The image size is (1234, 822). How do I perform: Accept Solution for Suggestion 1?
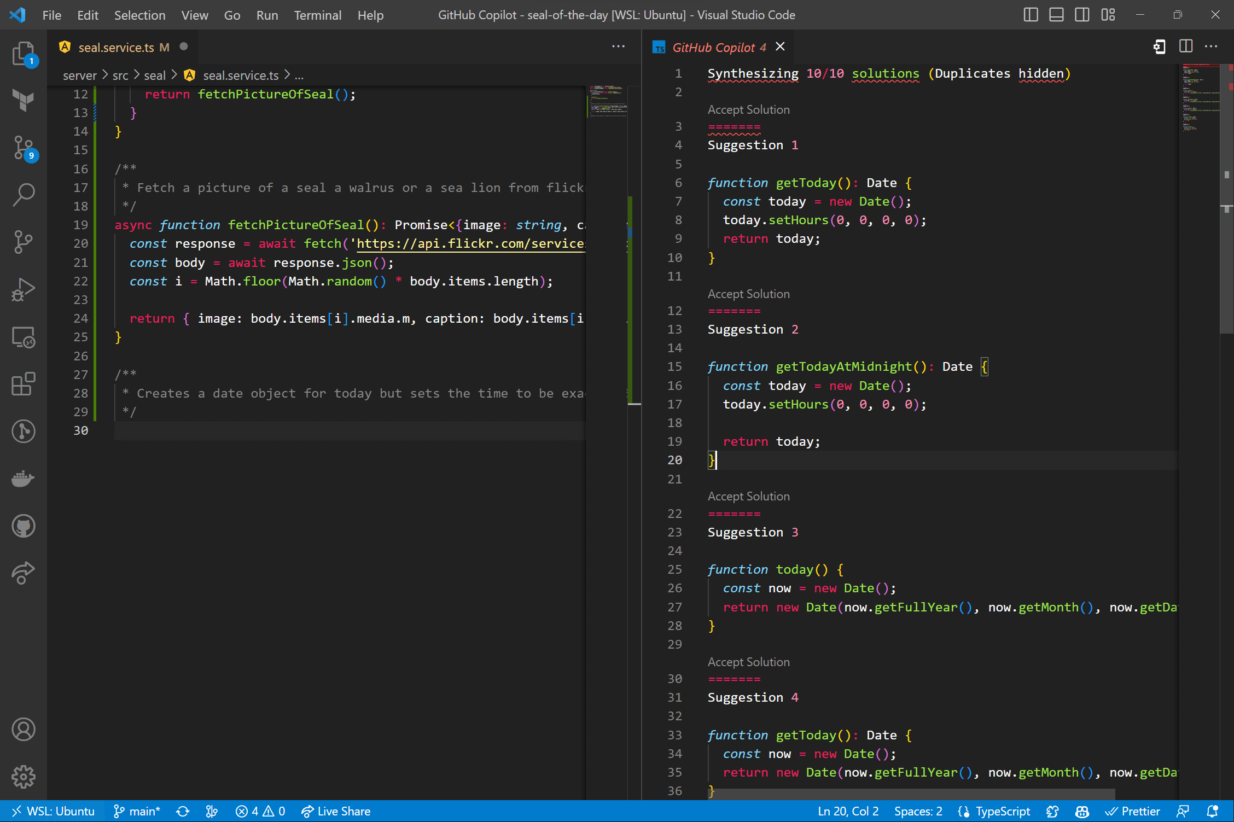tap(748, 109)
